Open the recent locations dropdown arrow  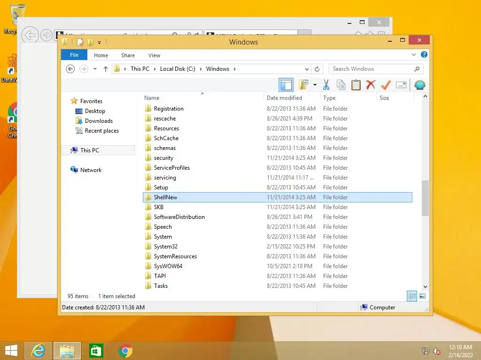click(x=95, y=69)
